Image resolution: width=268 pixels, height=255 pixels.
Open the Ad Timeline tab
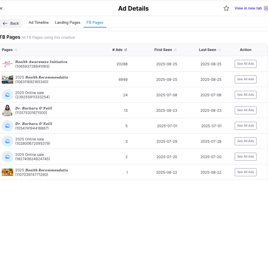38,23
